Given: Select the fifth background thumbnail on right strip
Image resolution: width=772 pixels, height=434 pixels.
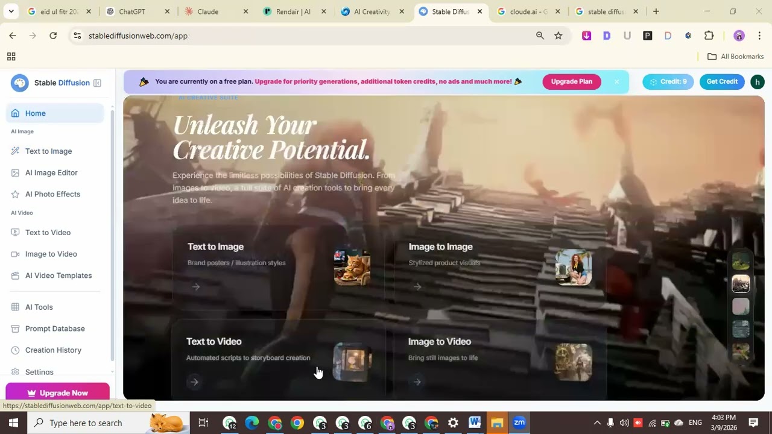Looking at the screenshot, I should pos(741,351).
